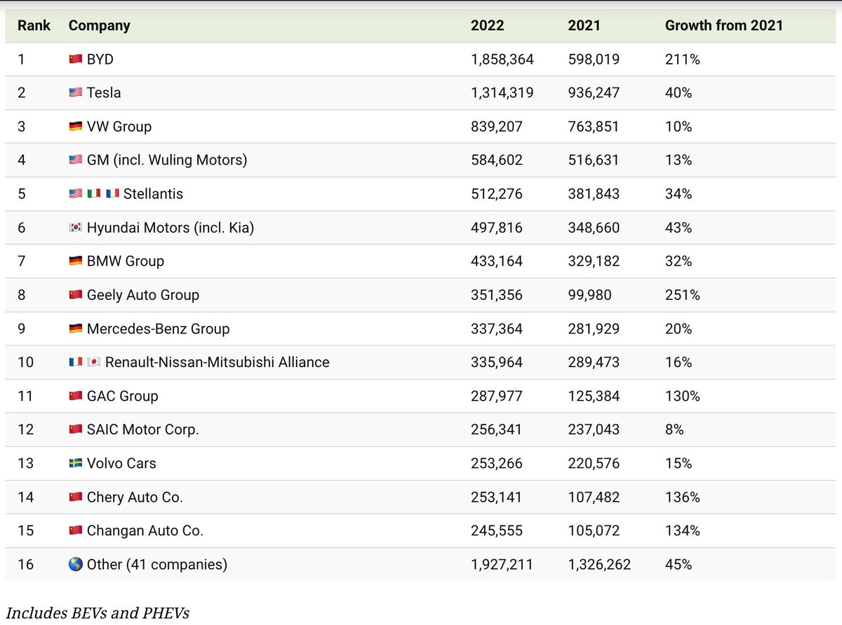The width and height of the screenshot is (842, 625).
Task: Click Mercedes-Benz 2022 value 337,364
Action: [x=497, y=329]
